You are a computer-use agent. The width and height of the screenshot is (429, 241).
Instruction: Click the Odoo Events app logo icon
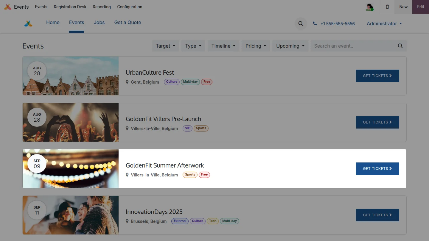(8, 7)
